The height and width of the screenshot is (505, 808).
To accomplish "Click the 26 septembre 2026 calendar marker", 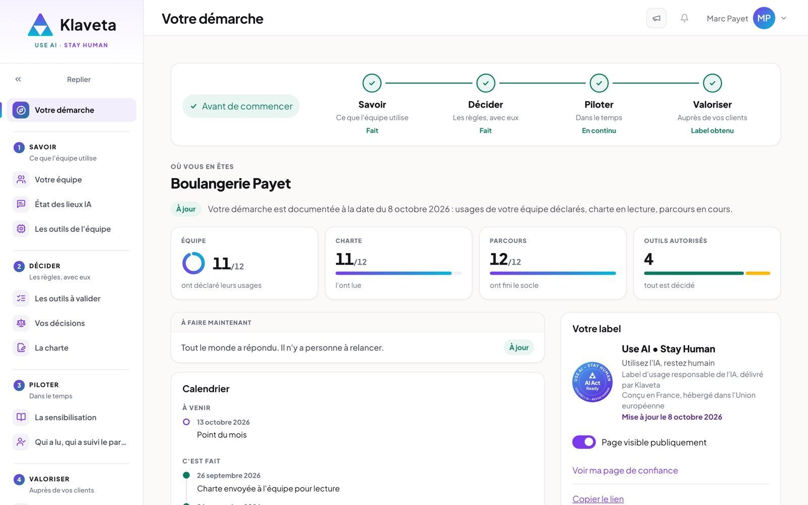I will (x=186, y=475).
